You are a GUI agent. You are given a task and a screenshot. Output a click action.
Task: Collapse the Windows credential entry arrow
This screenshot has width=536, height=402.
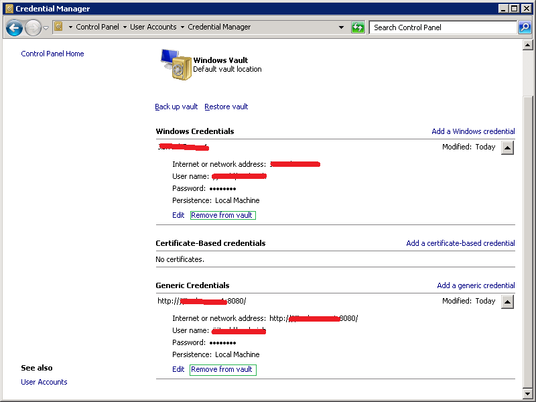pyautogui.click(x=508, y=147)
